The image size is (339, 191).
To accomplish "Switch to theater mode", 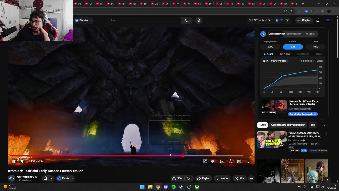I will [x=239, y=161].
